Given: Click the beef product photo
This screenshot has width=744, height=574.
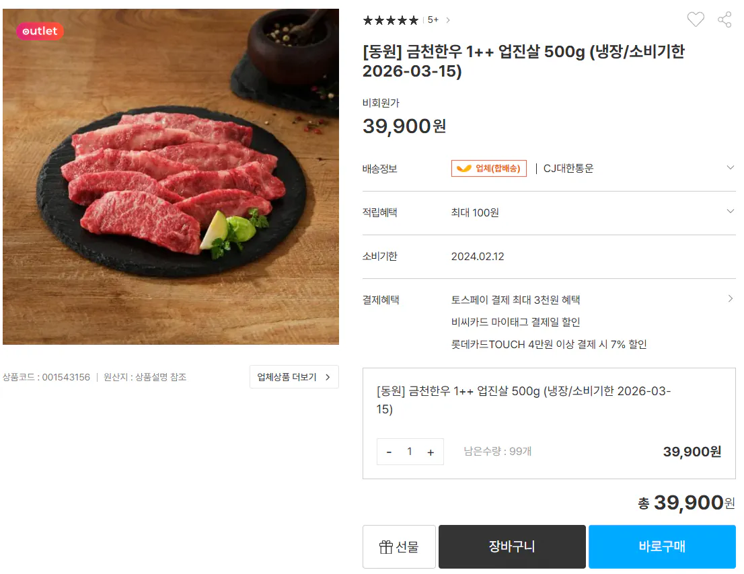Looking at the screenshot, I should pyautogui.click(x=172, y=176).
